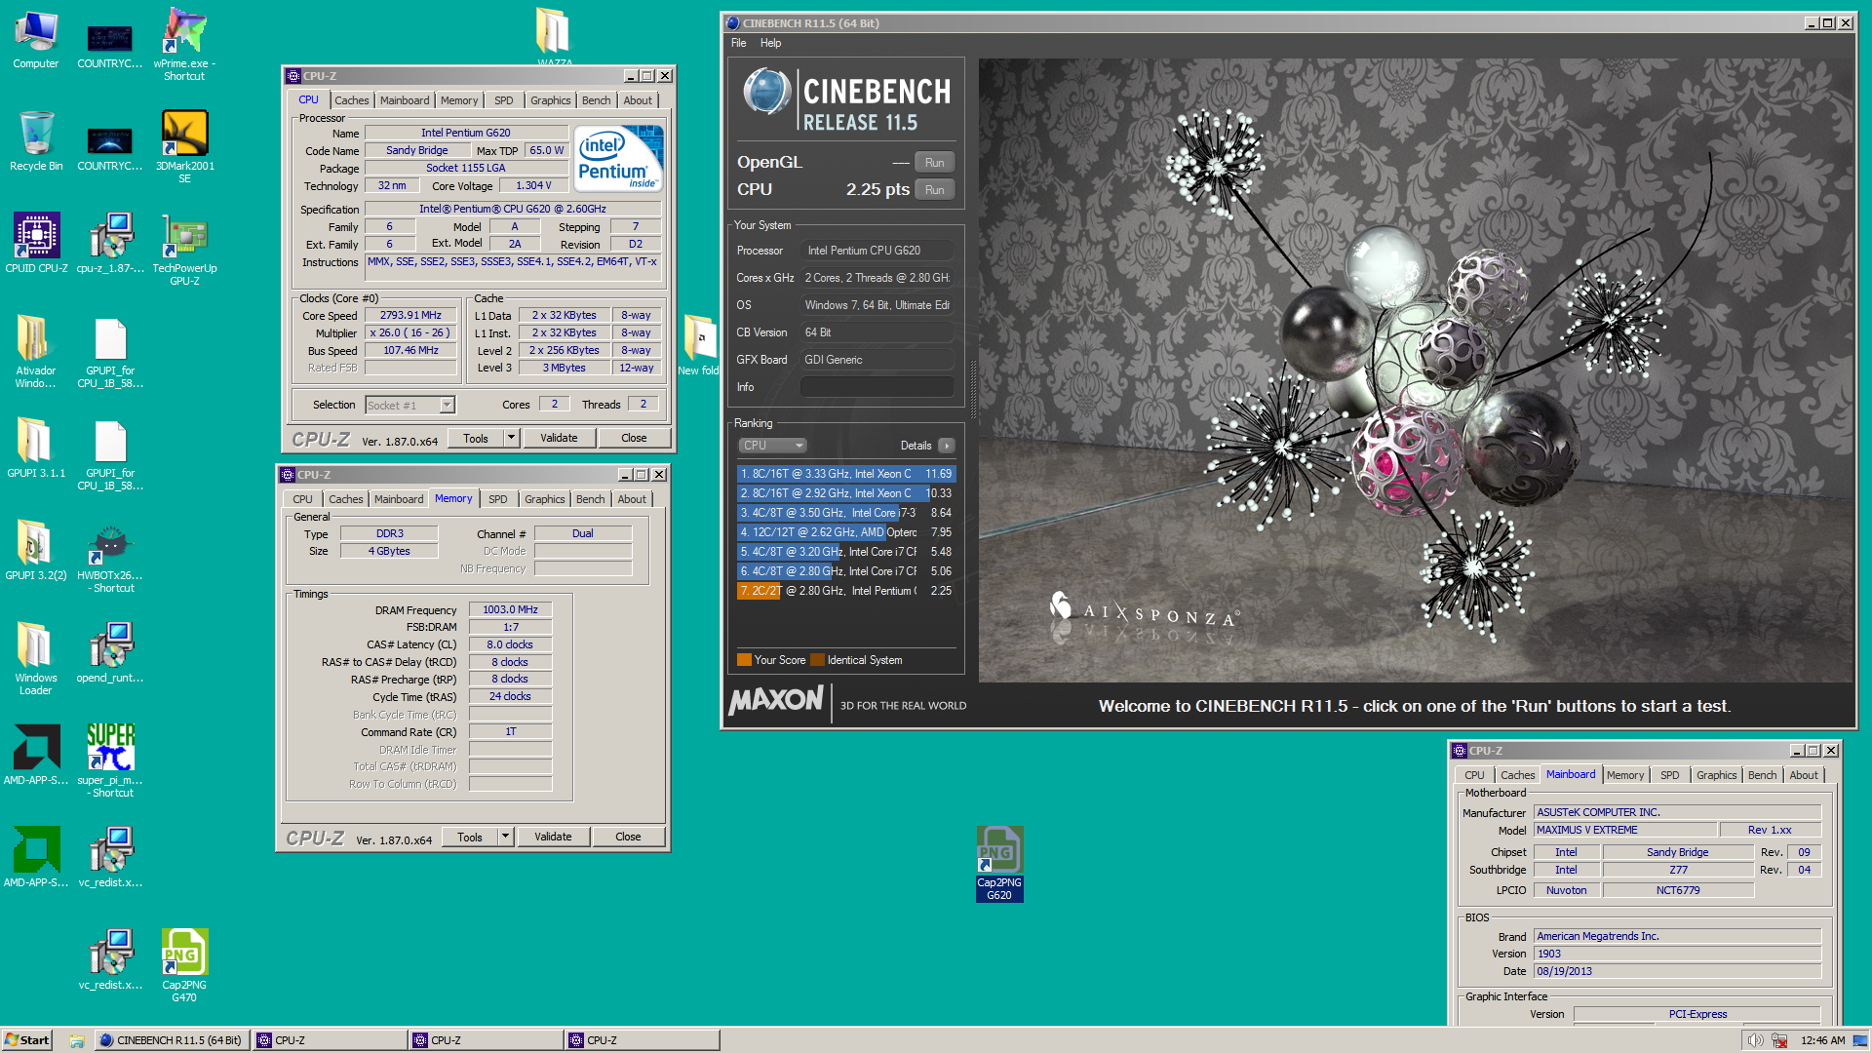
Task: Click CINEBENCH R11.5 taskbar button
Action: point(172,1040)
